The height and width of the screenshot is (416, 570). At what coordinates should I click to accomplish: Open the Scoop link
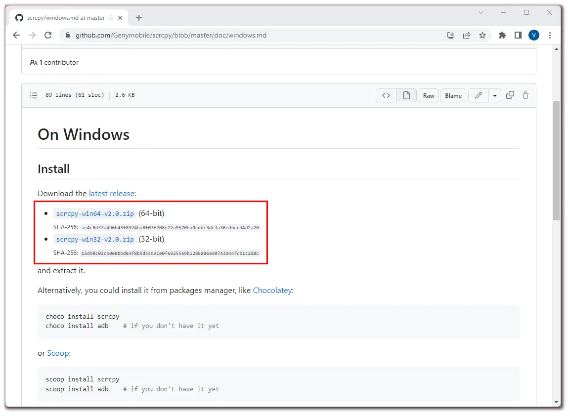point(58,354)
